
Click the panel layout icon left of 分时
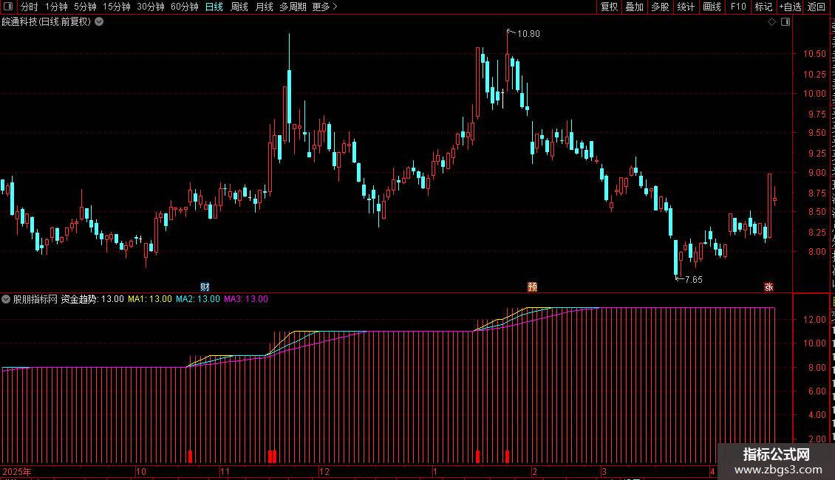point(8,7)
